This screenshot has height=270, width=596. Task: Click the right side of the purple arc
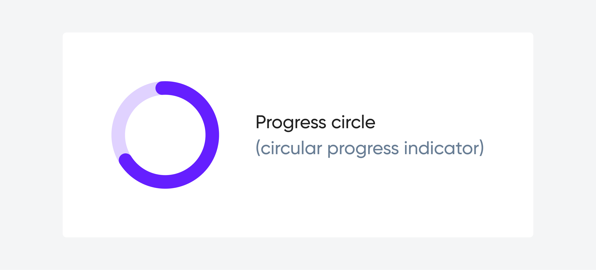(212, 135)
